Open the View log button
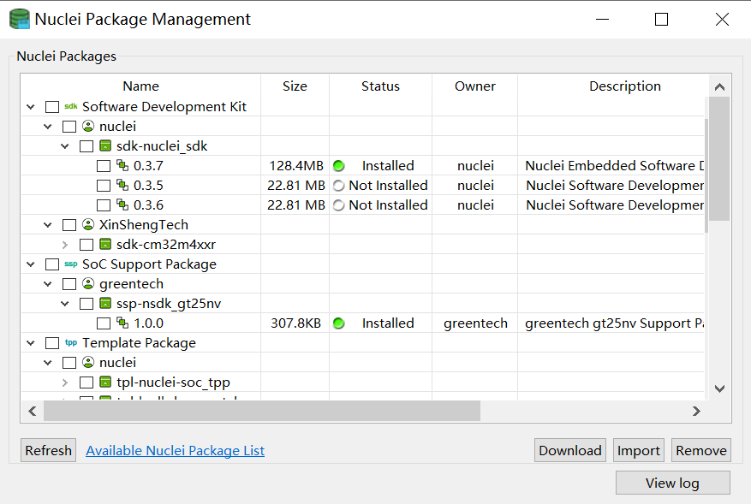The image size is (751, 504). pos(672,483)
